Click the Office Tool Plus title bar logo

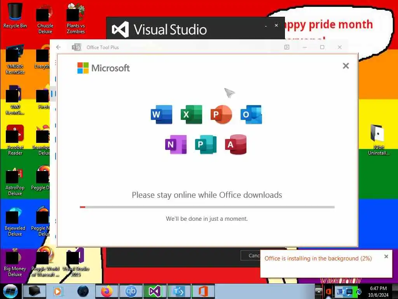pos(77,47)
